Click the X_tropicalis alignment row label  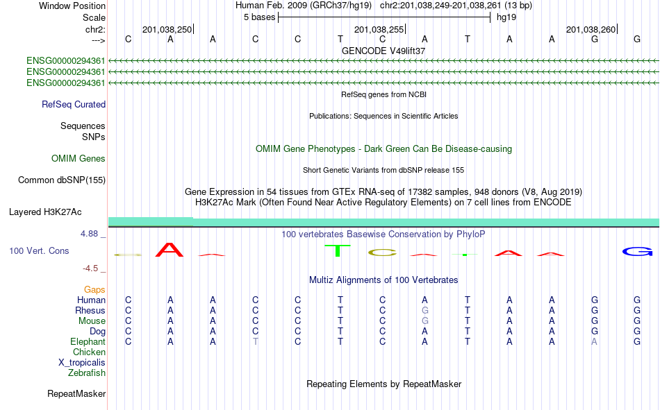[82, 363]
